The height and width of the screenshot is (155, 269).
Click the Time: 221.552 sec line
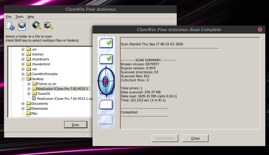143,100
